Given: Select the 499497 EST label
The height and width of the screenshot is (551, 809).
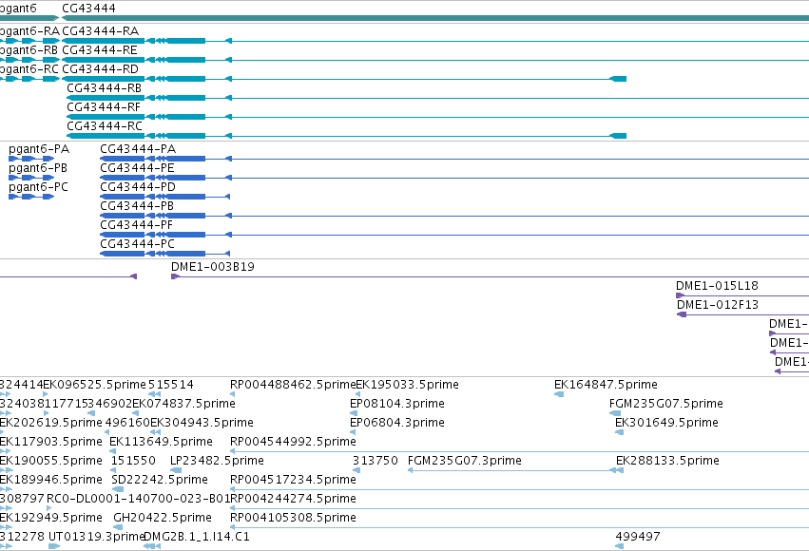Looking at the screenshot, I should 638,537.
